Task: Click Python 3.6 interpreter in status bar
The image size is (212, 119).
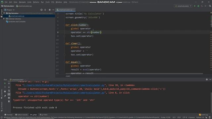Action: (x=200, y=118)
